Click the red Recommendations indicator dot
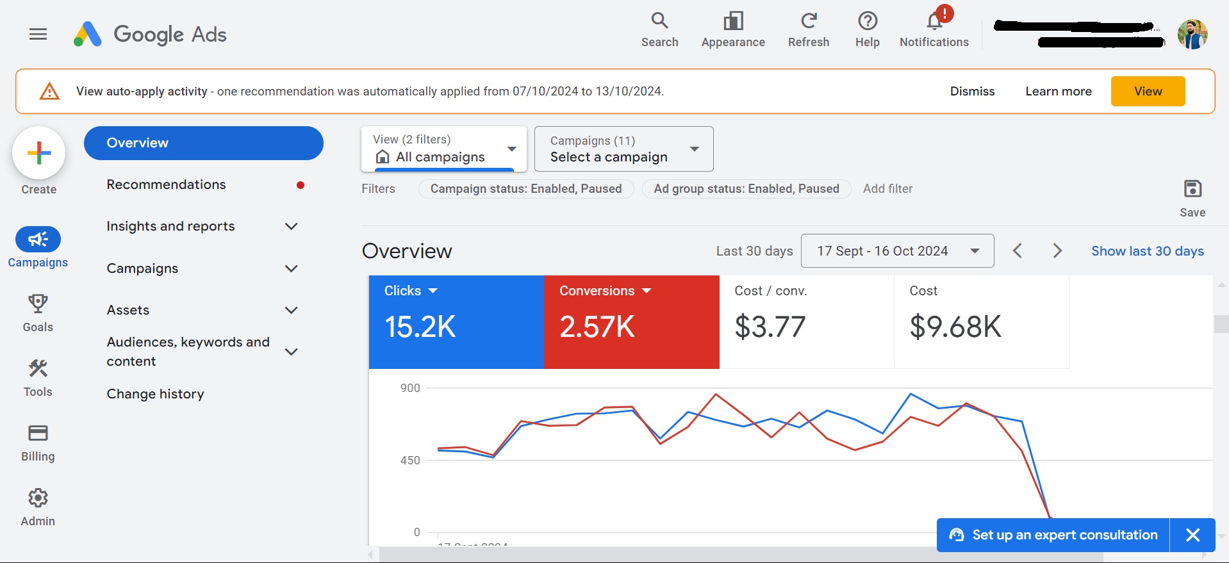This screenshot has height=563, width=1229. pos(301,185)
